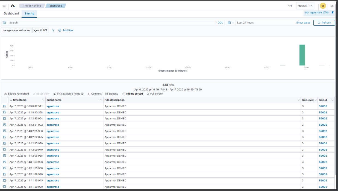Expand rule.level column header menu
This screenshot has width=338, height=191.
coord(316,100)
